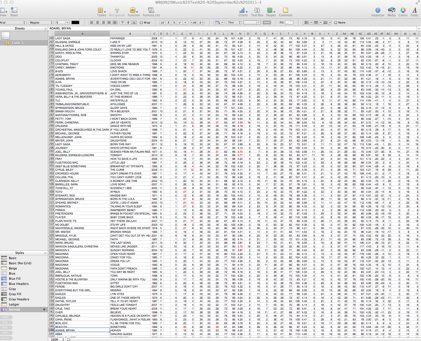This screenshot has height=341, width=421.
Task: Switch to page view icon near zoom
Action: point(69,340)
